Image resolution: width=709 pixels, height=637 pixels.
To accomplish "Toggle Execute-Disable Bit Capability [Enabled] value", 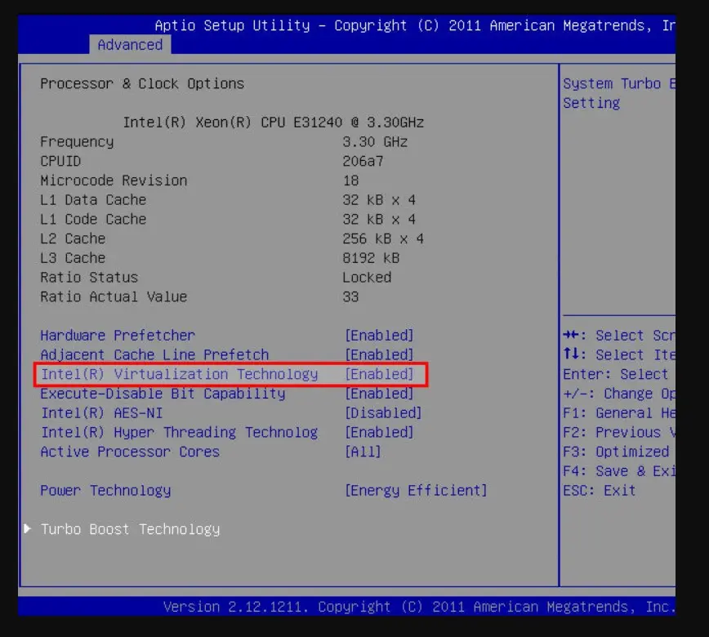I will (x=379, y=394).
